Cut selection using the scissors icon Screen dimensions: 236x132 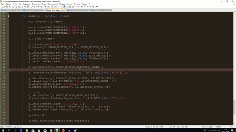(x=22, y=7)
